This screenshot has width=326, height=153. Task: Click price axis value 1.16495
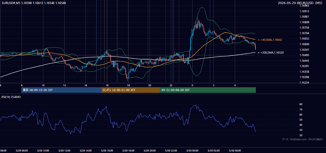coord(305,55)
